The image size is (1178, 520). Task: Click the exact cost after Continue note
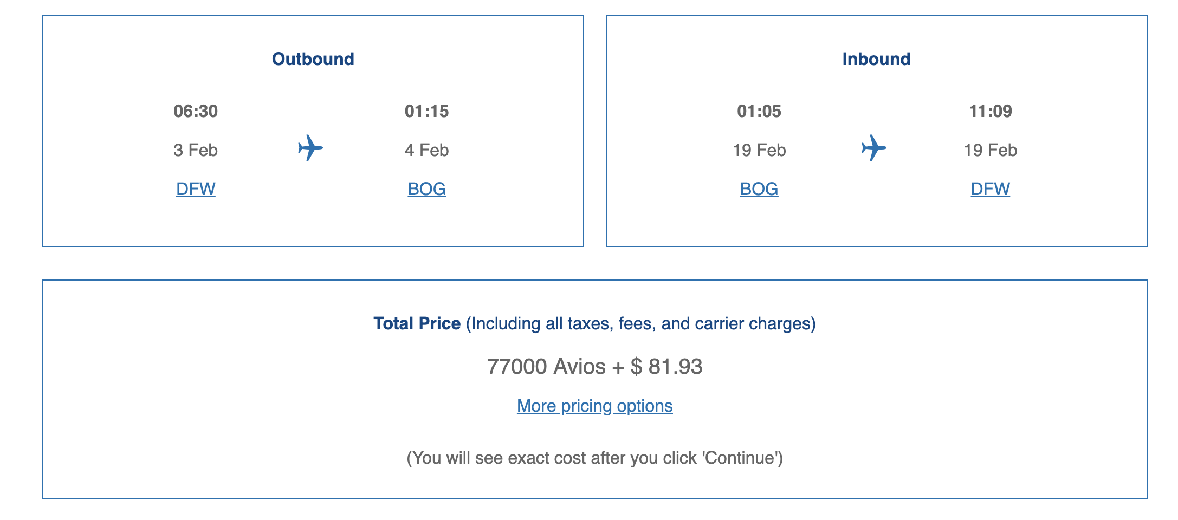pos(595,458)
